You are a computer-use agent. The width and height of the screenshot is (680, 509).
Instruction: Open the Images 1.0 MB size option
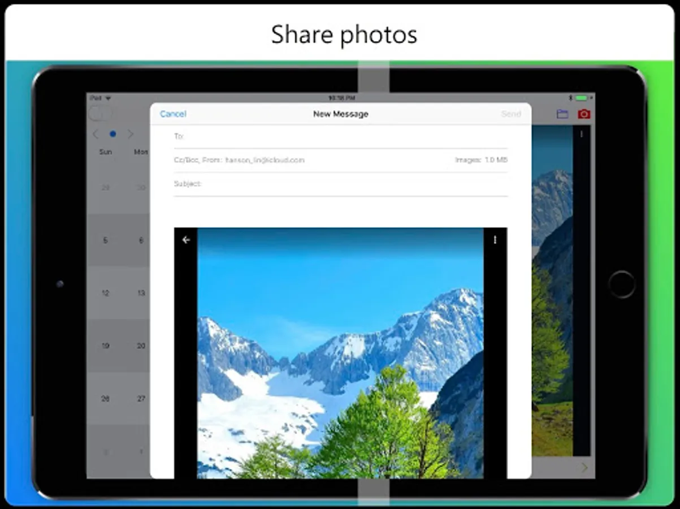pos(481,160)
